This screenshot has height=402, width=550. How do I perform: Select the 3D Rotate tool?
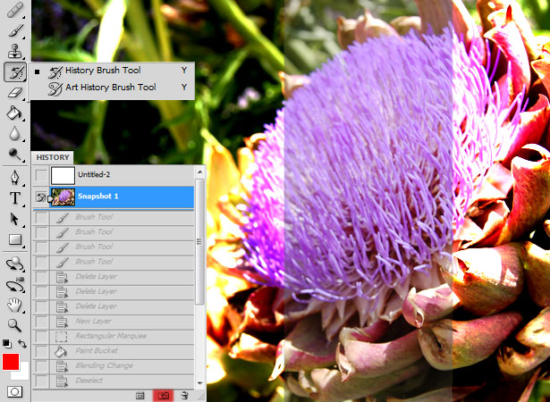coord(14,264)
